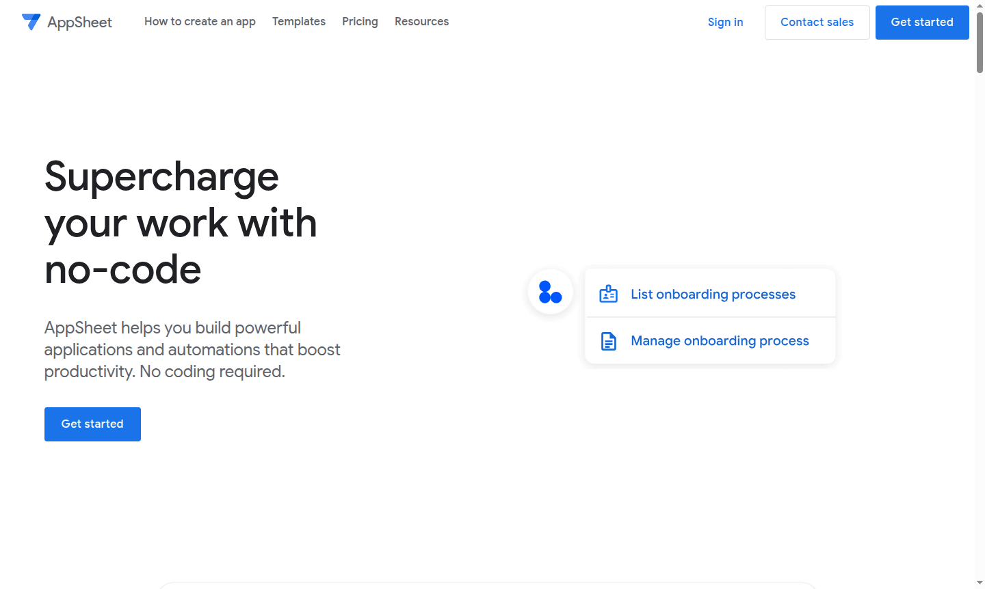985x589 pixels.
Task: Click the circular avatar icon with blue dots
Action: [x=550, y=292]
